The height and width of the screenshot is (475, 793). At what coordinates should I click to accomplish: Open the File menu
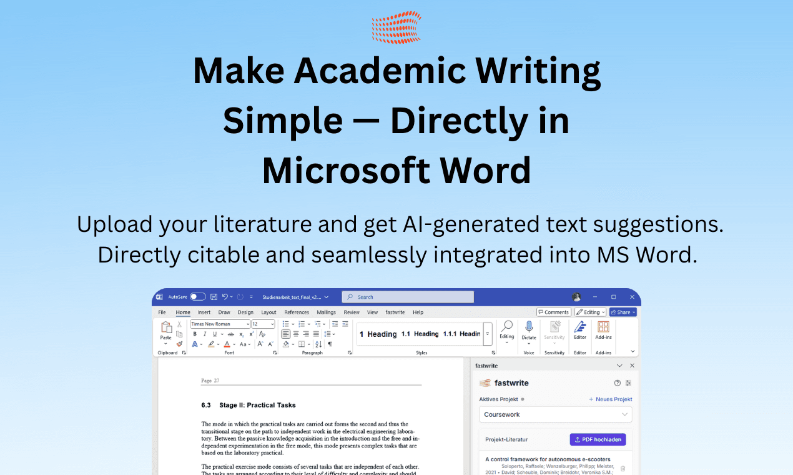pyautogui.click(x=162, y=312)
